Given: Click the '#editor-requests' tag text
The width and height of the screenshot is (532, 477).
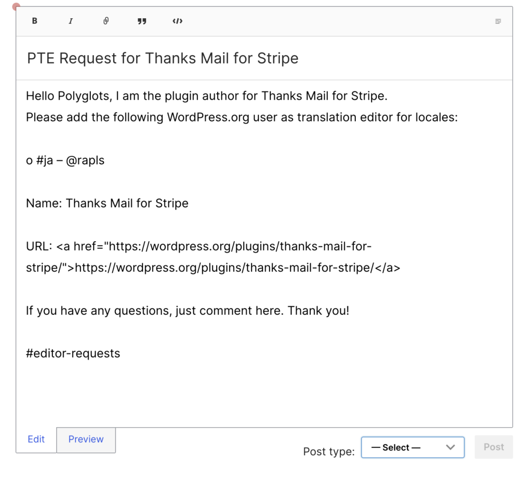Looking at the screenshot, I should (x=73, y=353).
